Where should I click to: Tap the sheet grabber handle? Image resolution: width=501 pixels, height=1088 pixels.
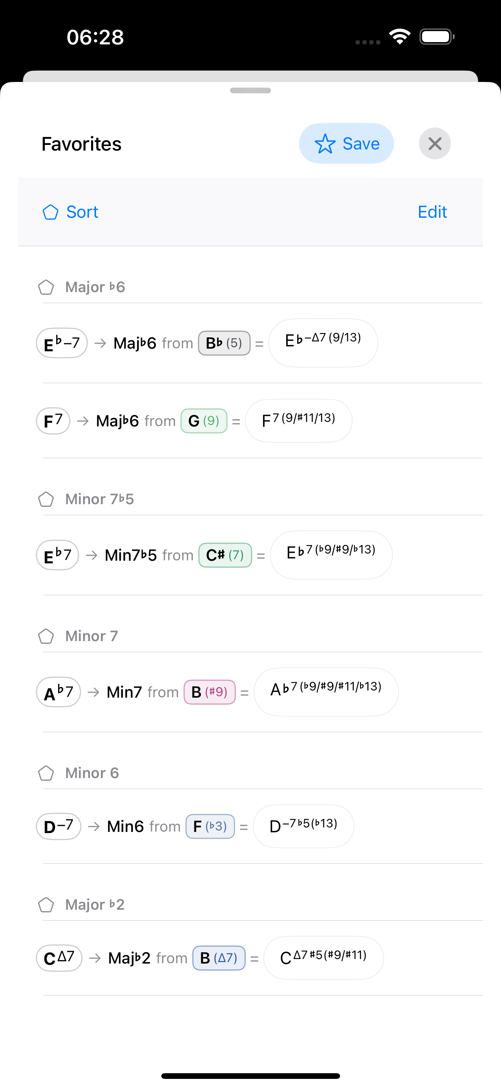tap(250, 90)
